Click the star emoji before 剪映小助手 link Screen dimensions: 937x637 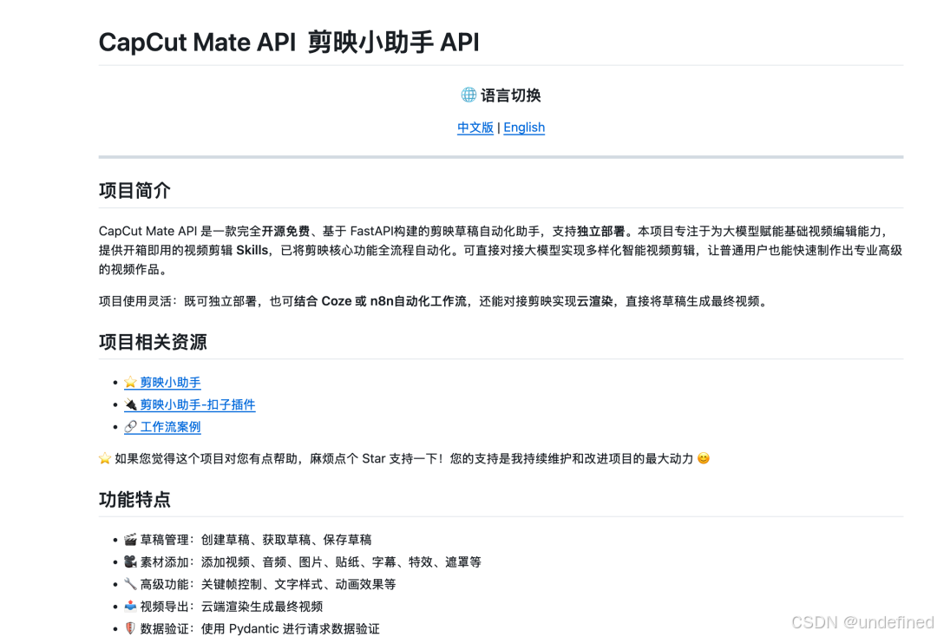tap(130, 383)
